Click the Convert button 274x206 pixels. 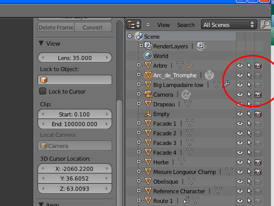click(93, 27)
